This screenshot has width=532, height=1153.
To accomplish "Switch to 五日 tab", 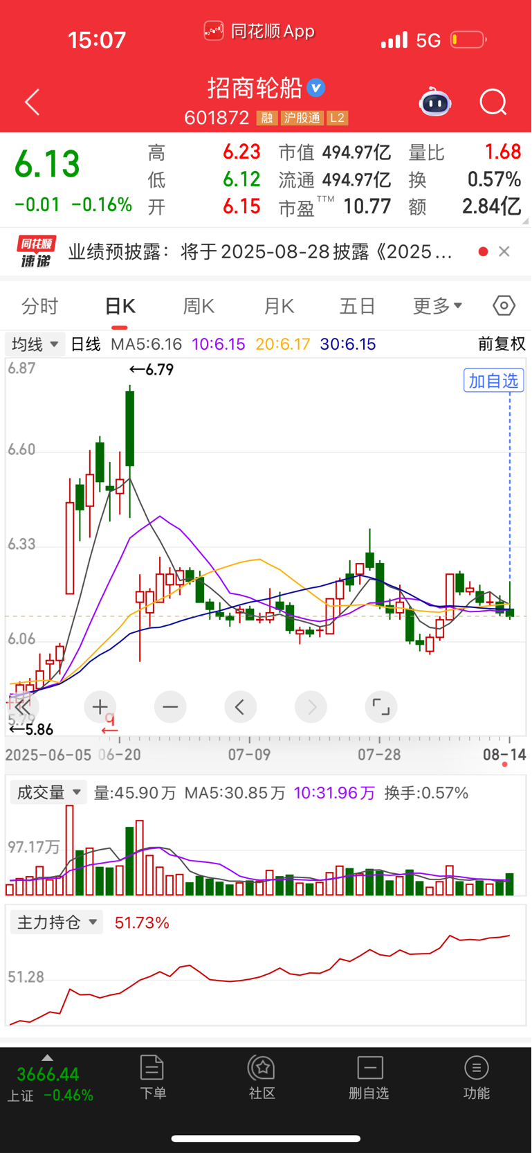I will point(358,306).
